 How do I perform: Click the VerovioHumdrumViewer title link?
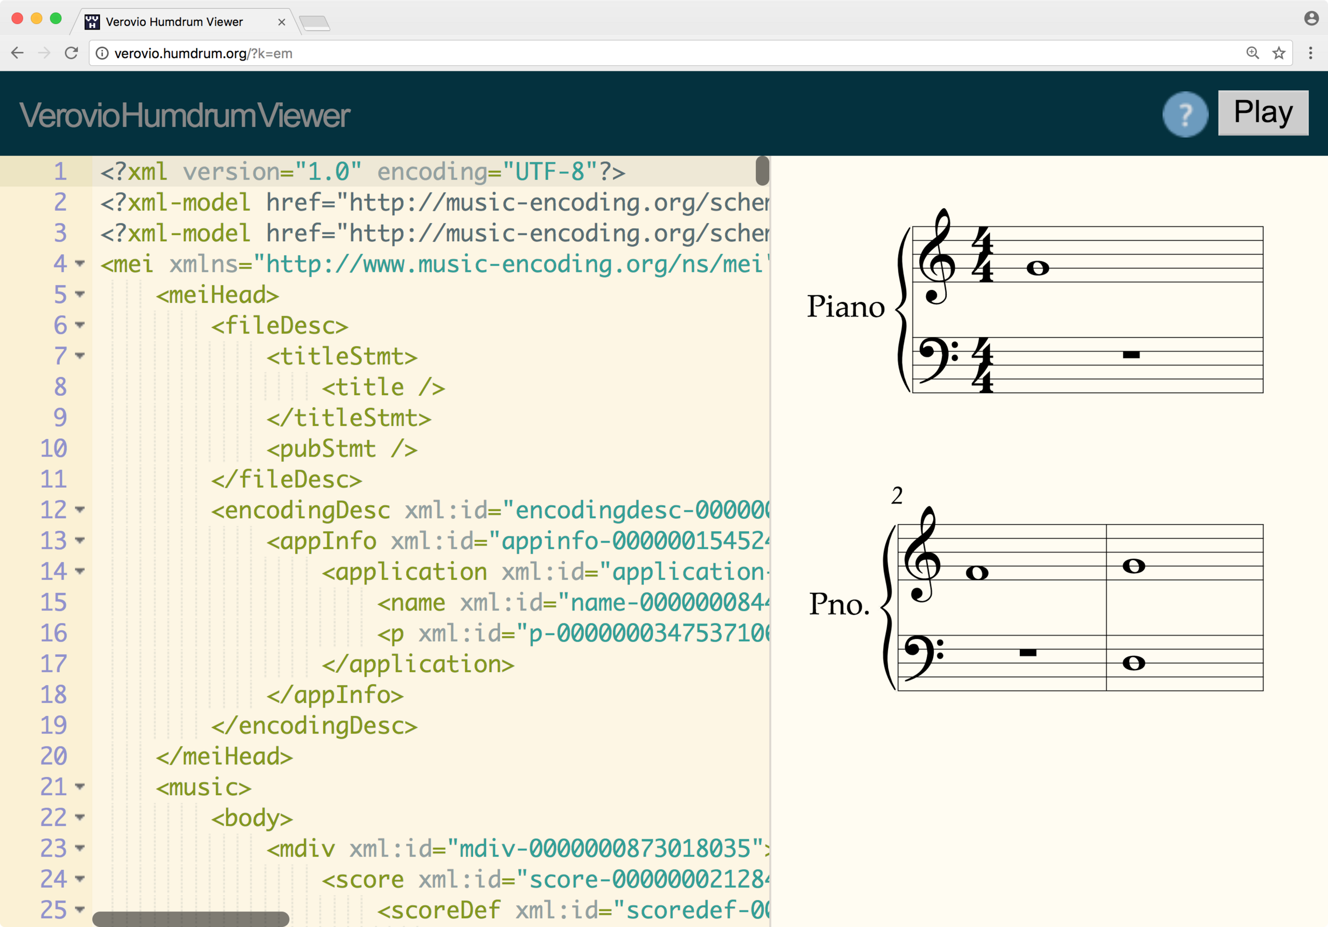click(x=185, y=115)
